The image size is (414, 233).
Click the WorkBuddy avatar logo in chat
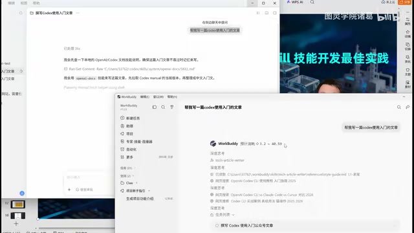click(x=213, y=144)
